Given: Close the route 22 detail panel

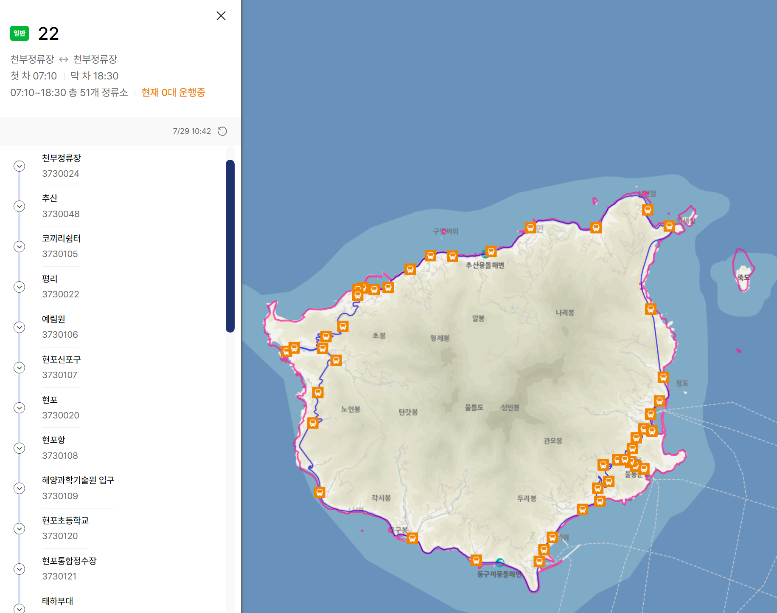Looking at the screenshot, I should coord(221,16).
